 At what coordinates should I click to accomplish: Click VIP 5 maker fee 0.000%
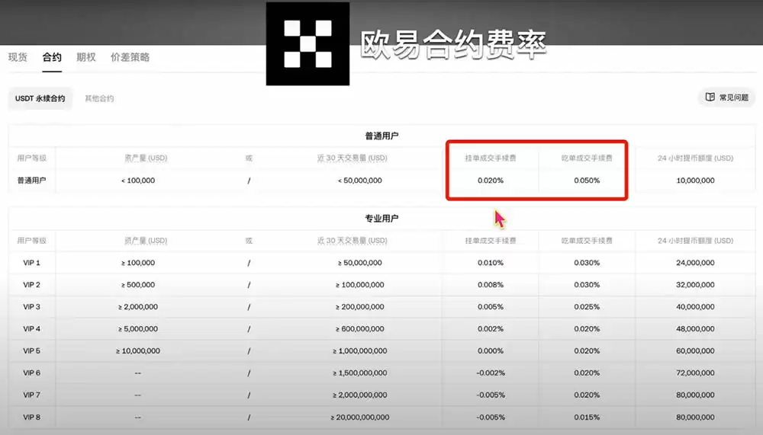click(491, 351)
